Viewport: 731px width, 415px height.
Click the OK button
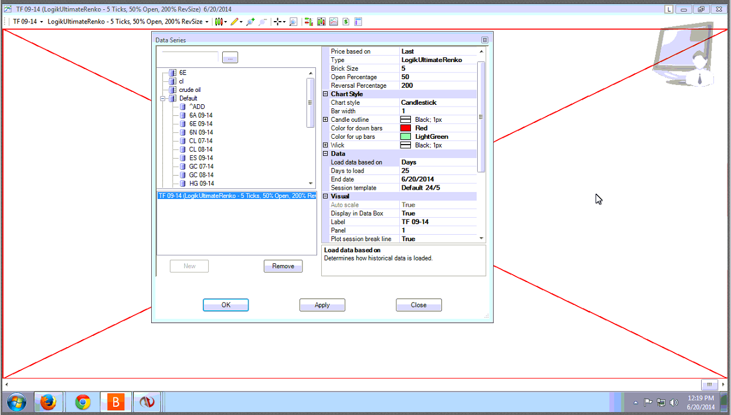pyautogui.click(x=226, y=305)
